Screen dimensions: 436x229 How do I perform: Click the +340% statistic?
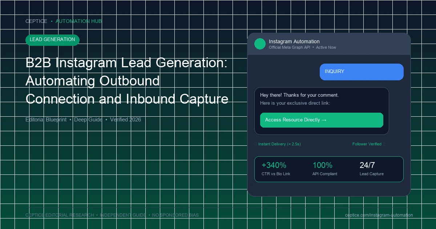pos(274,165)
